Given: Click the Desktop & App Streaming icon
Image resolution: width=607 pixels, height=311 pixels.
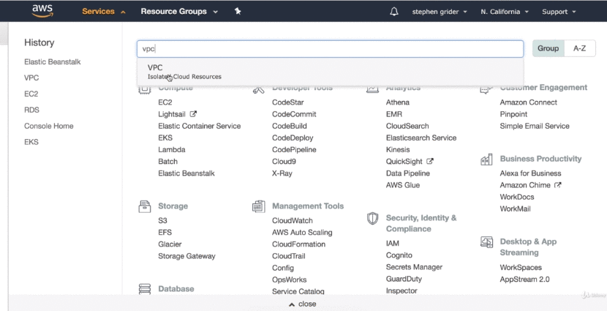Looking at the screenshot, I should pos(486,241).
